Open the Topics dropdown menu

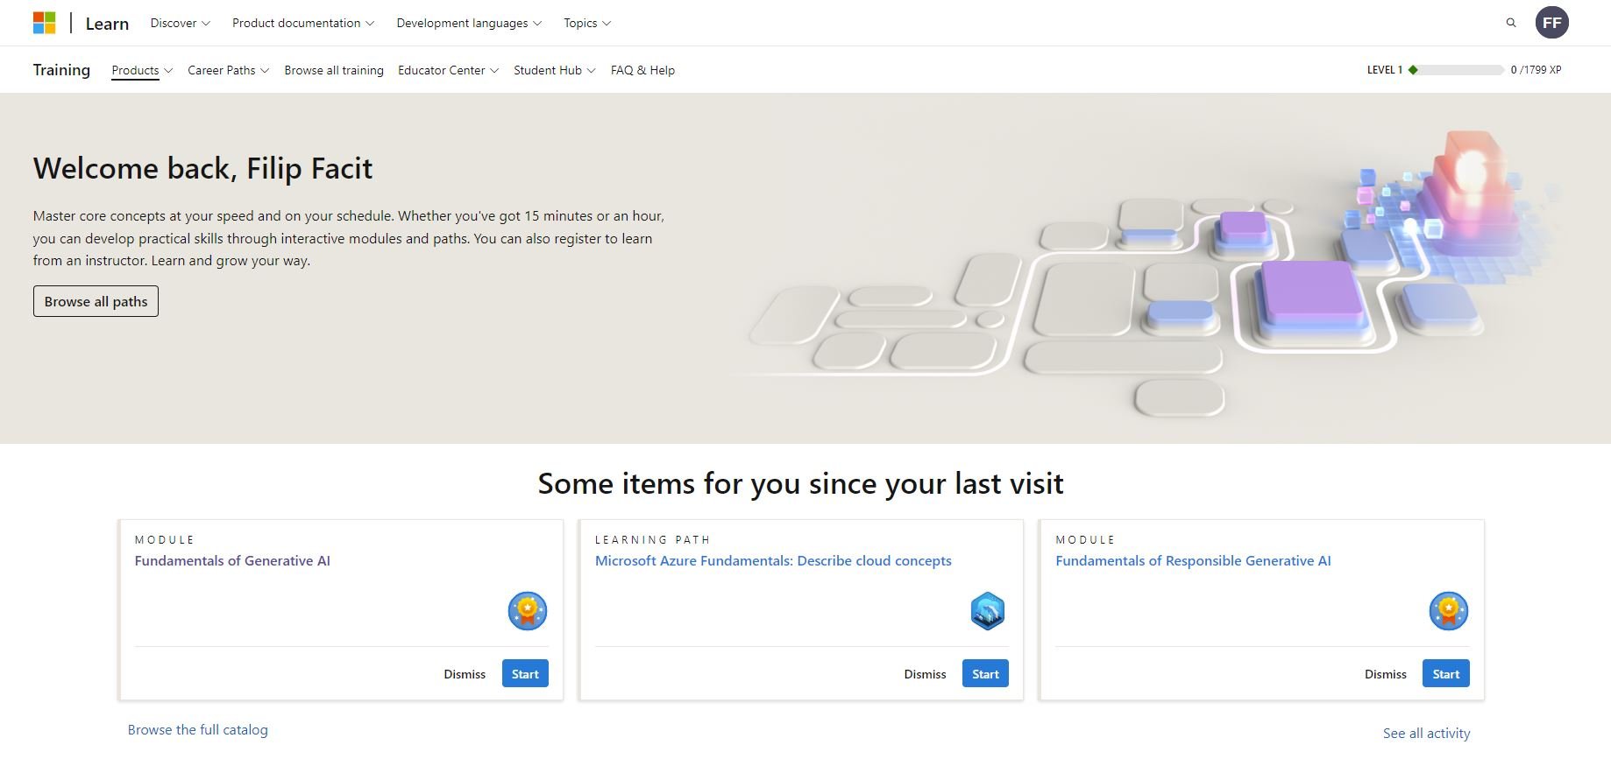click(586, 23)
